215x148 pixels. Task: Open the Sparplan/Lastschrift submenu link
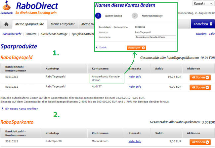point(83,34)
